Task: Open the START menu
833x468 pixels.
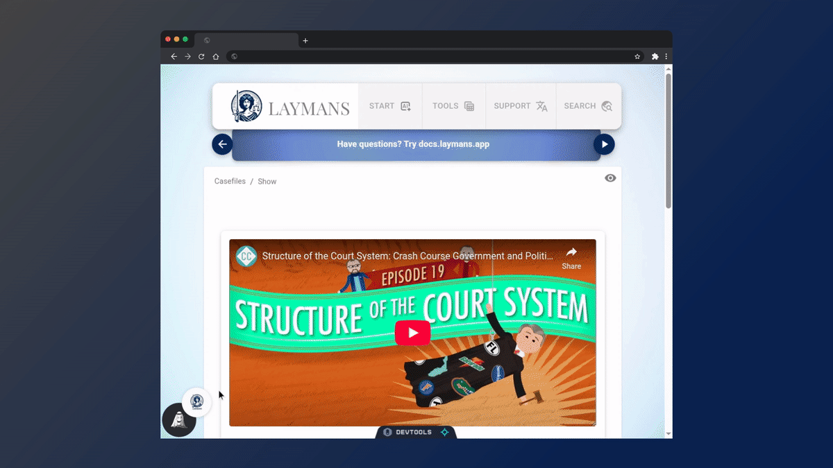Action: pyautogui.click(x=389, y=106)
